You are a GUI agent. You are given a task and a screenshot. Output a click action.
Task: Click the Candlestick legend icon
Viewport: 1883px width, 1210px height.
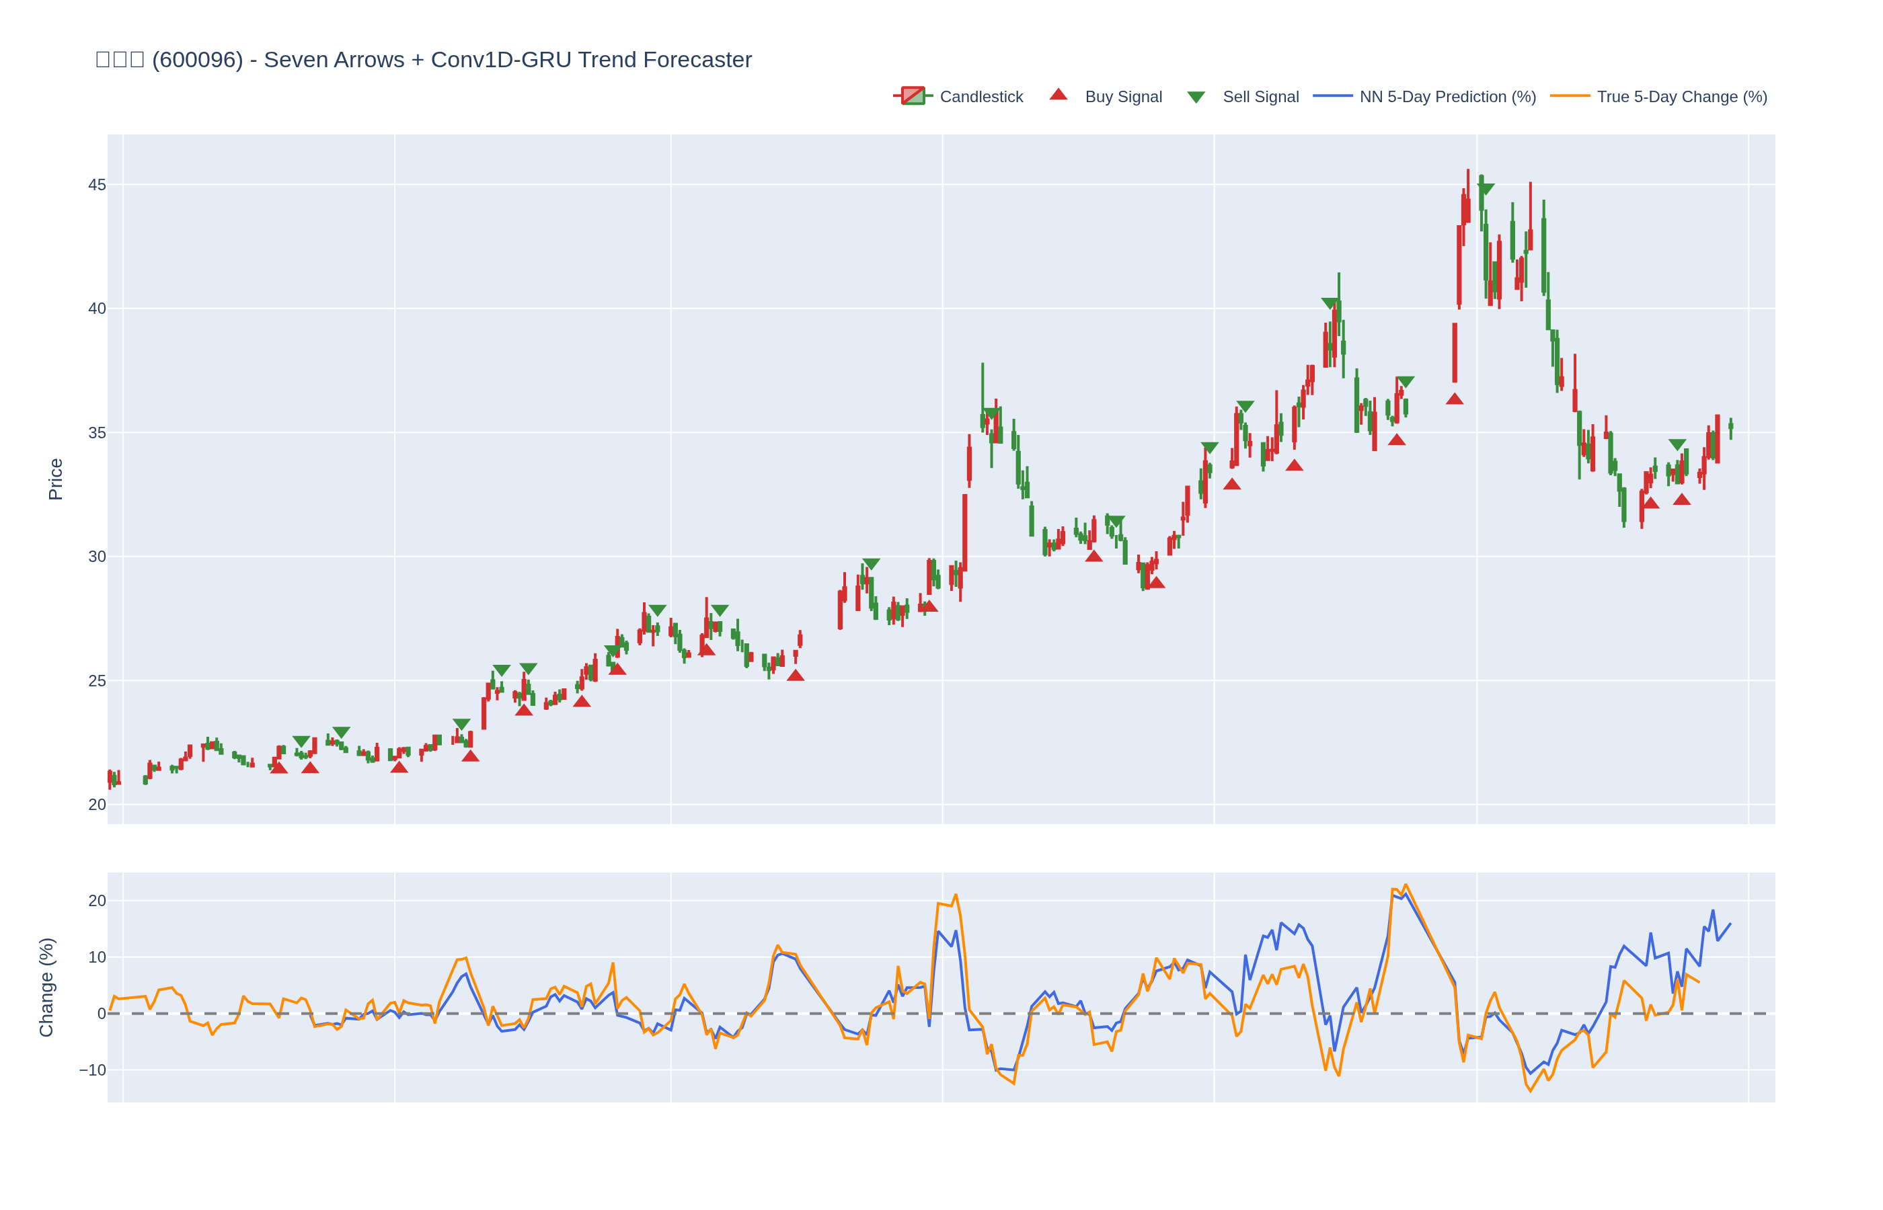tap(912, 96)
